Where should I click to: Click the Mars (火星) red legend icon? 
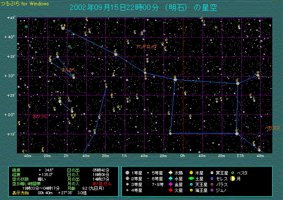(x=170, y=190)
